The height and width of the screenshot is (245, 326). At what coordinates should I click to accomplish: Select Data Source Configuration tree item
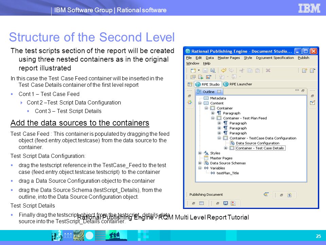click(x=258, y=143)
